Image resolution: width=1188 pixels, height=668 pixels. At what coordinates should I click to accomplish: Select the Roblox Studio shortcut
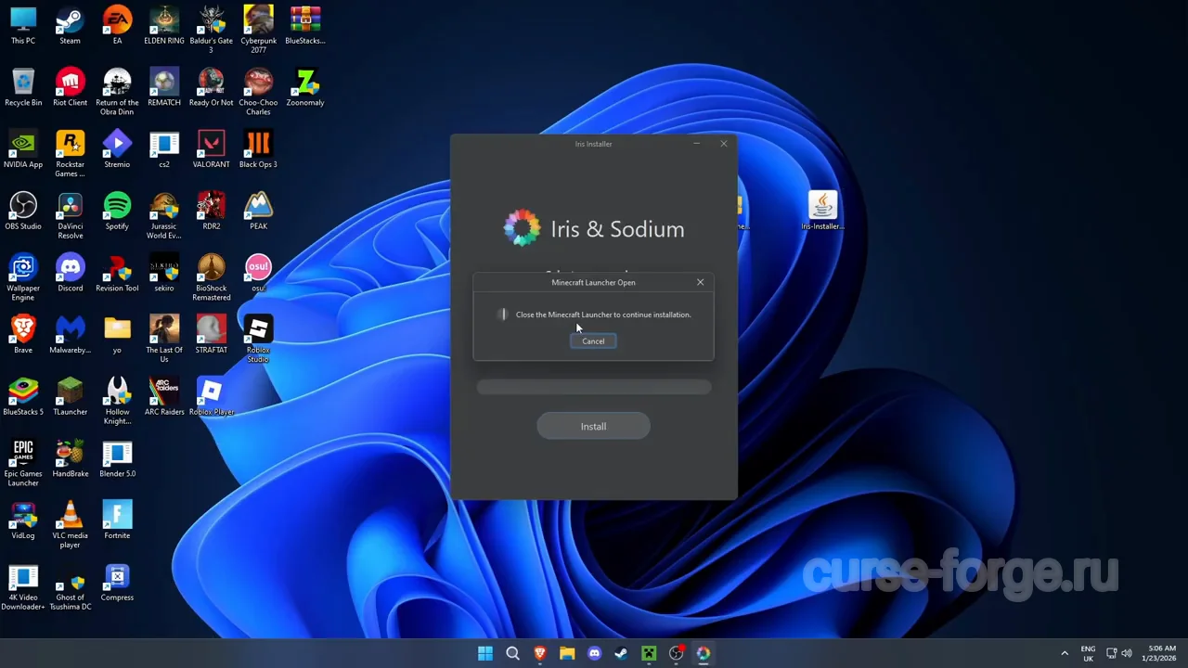pos(258,340)
